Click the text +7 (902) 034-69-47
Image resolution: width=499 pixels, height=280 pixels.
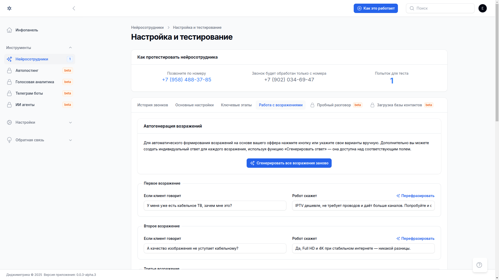tap(289, 80)
